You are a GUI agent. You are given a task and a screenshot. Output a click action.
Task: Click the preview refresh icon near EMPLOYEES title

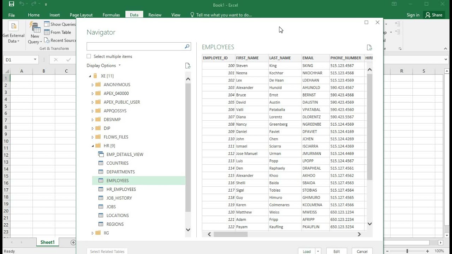click(x=369, y=48)
